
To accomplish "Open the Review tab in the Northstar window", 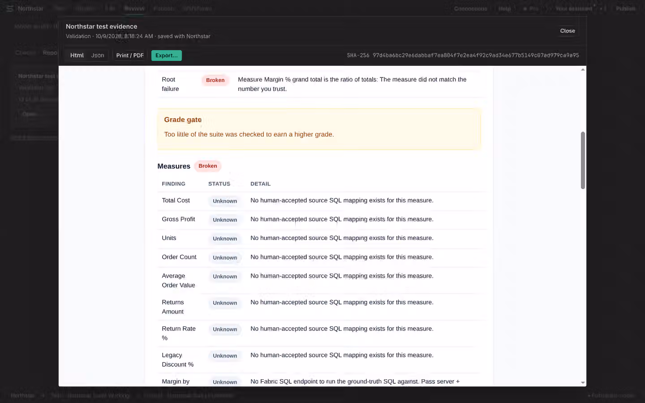I will click(x=134, y=9).
